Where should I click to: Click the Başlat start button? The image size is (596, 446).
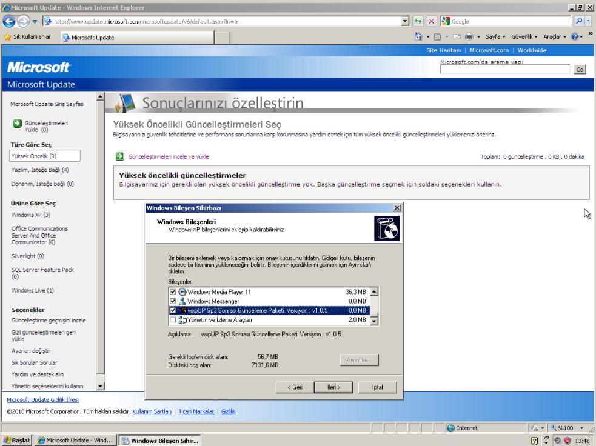pos(17,441)
